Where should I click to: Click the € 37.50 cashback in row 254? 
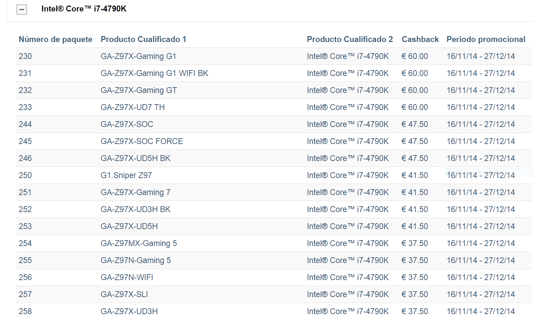(x=415, y=243)
